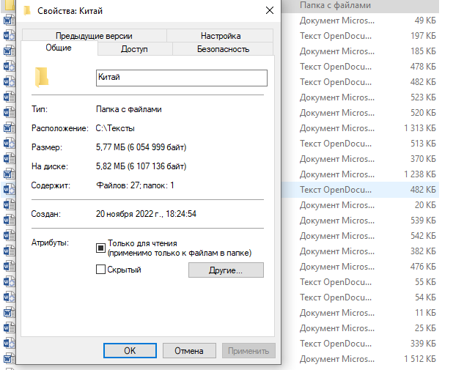Confirm the dialog with OK
The width and height of the screenshot is (464, 370).
(130, 351)
